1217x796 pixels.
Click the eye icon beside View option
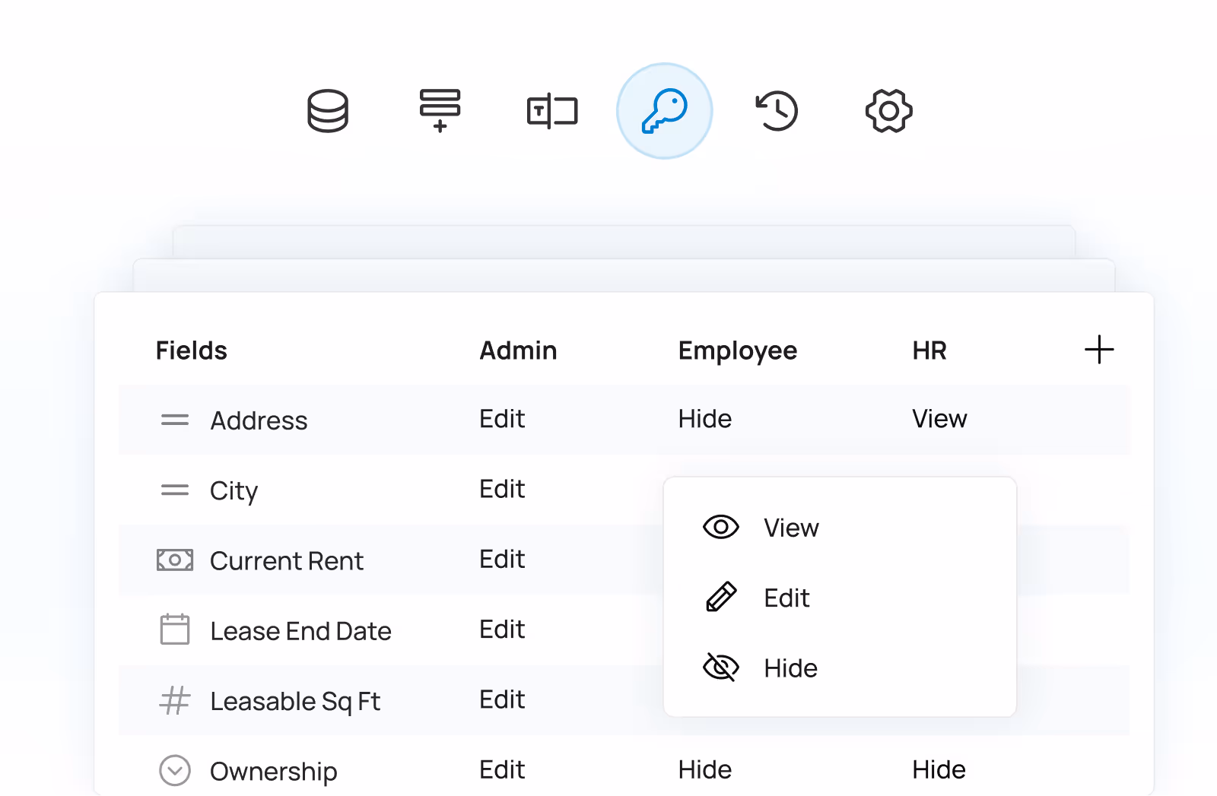pyautogui.click(x=721, y=527)
